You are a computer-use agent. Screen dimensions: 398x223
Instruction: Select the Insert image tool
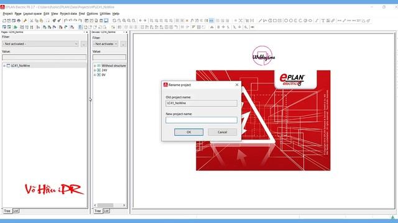[x=328, y=20]
